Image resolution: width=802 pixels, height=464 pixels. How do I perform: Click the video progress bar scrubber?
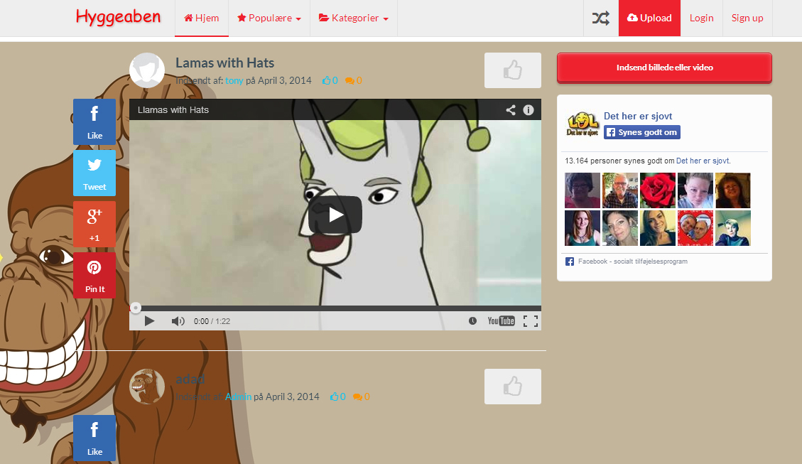(x=136, y=308)
